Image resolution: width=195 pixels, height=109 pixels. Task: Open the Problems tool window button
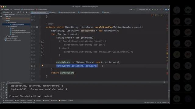pos(37,101)
